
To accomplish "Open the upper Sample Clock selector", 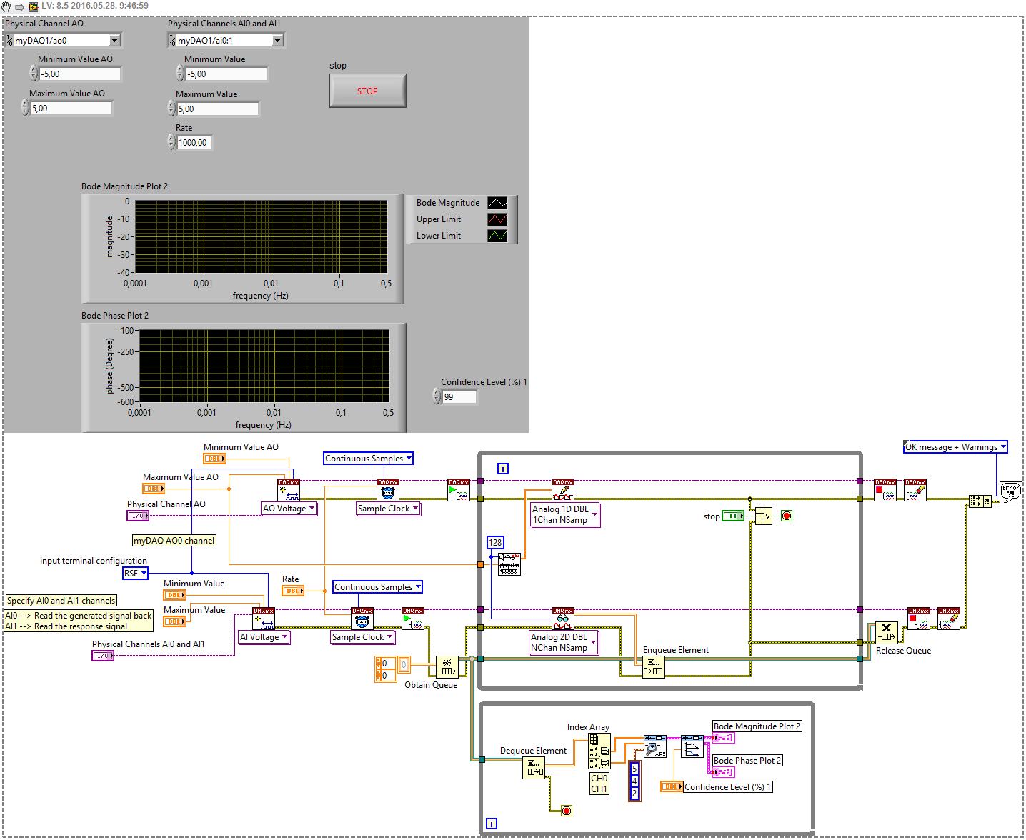I will [x=388, y=509].
